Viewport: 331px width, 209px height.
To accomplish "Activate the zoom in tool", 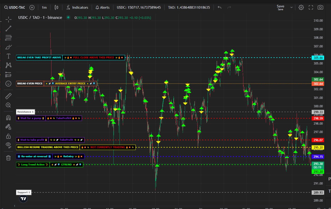I will point(8,105).
